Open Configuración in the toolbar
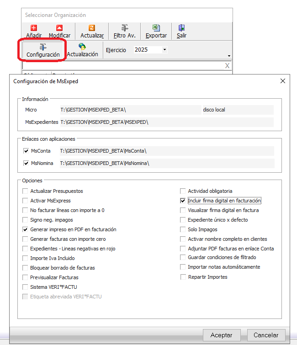The height and width of the screenshot is (345, 297). [x=43, y=50]
